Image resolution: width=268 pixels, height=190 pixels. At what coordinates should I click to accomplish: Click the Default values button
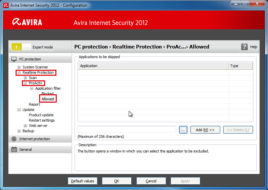tap(83, 181)
